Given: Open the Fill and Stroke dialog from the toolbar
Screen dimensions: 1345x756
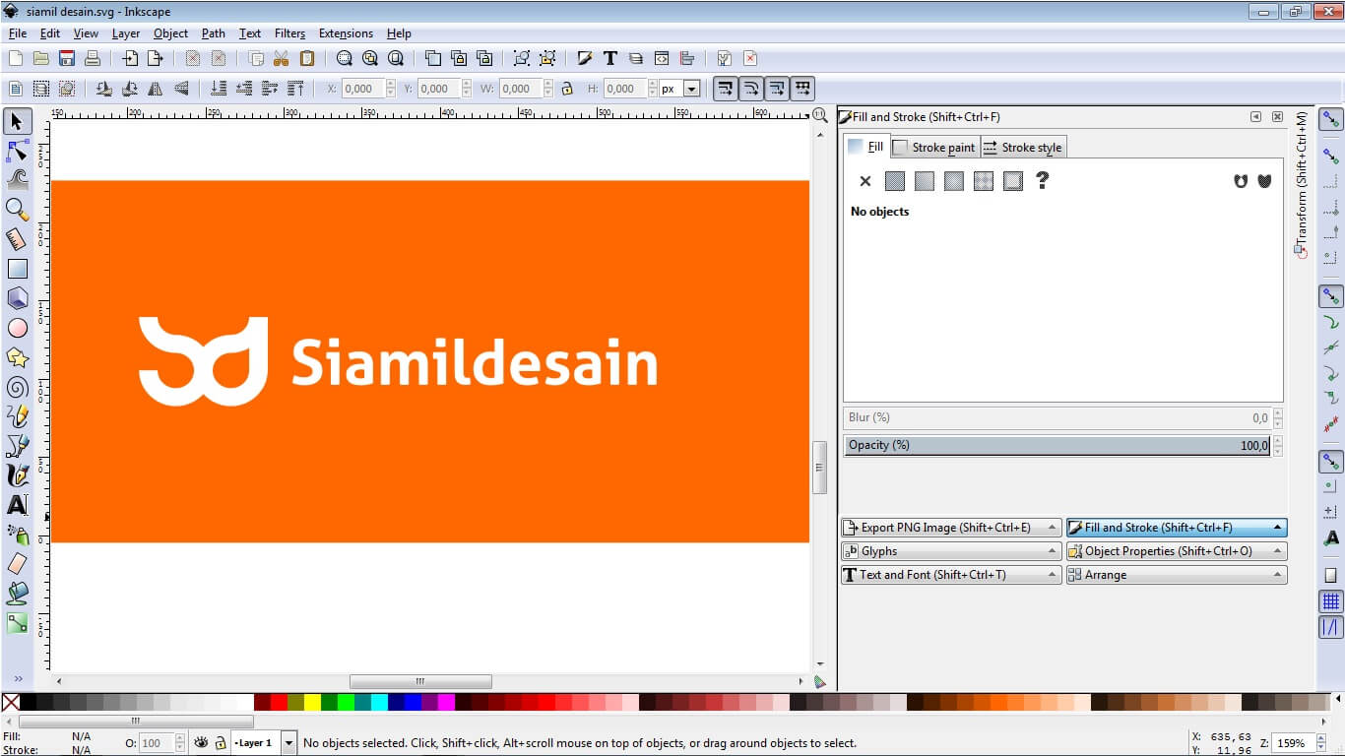Looking at the screenshot, I should click(x=585, y=58).
